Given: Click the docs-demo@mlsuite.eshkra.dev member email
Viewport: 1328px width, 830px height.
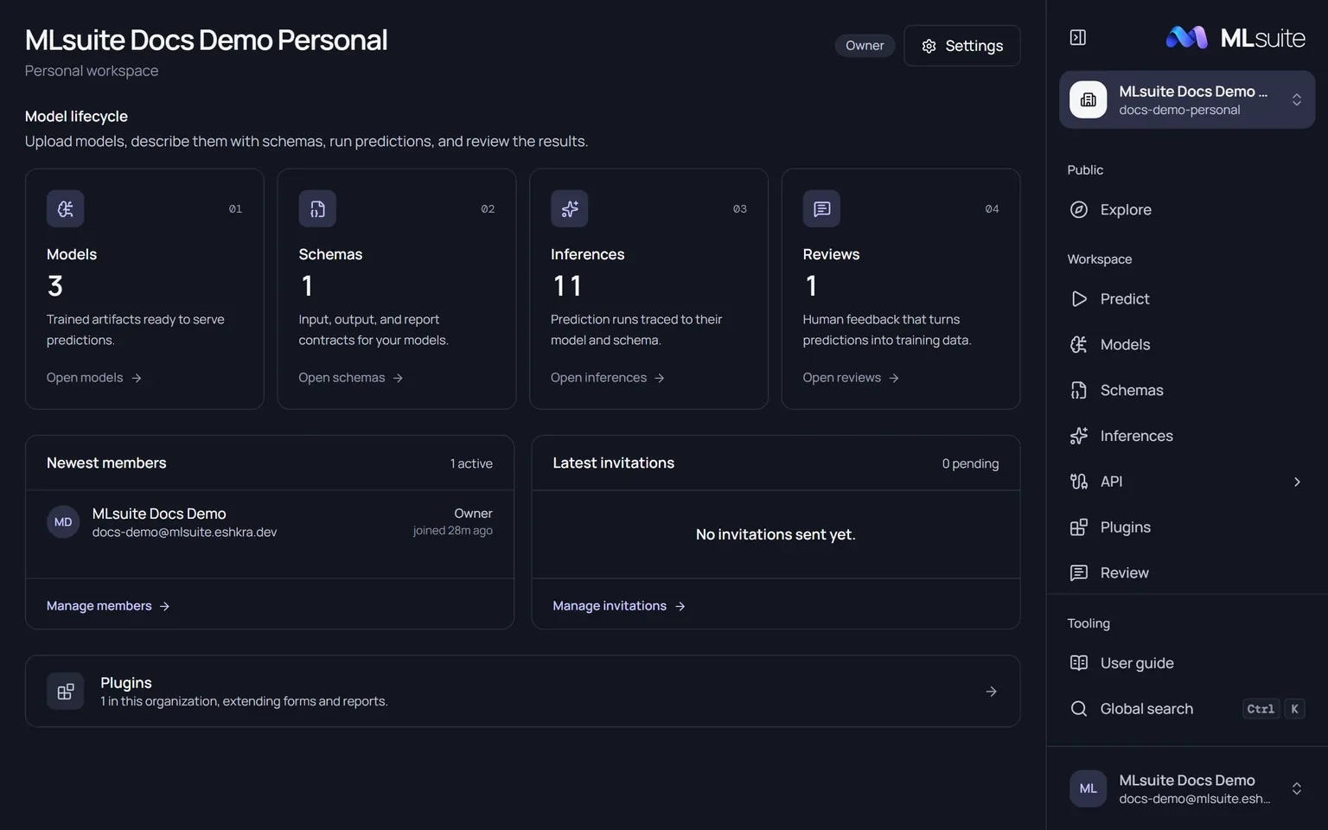Looking at the screenshot, I should coord(185,533).
